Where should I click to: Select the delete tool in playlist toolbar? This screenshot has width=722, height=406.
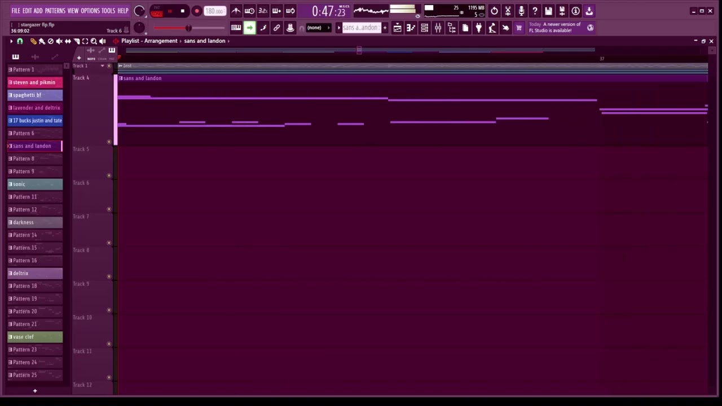tap(50, 41)
